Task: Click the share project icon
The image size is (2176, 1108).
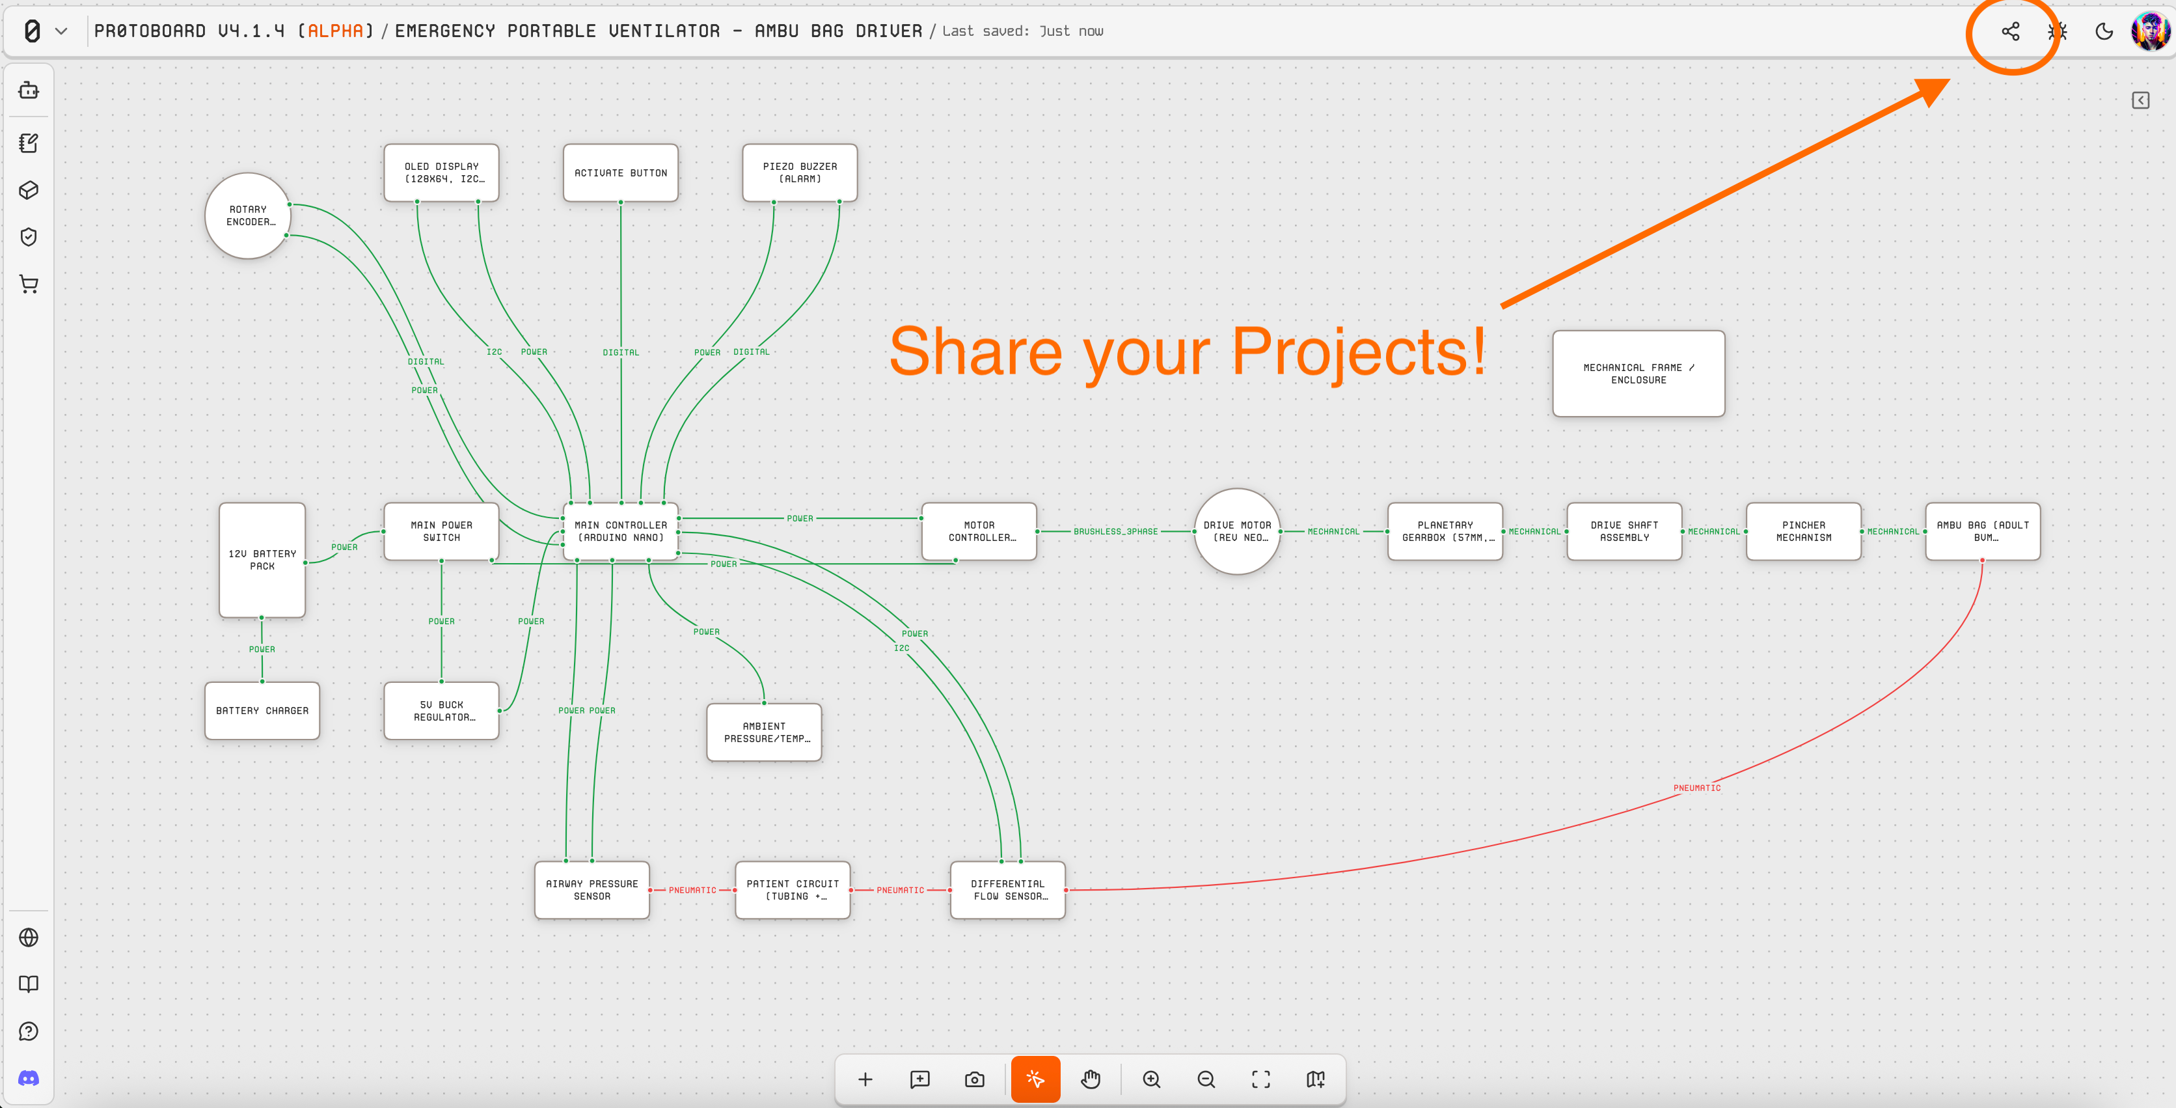Action: pyautogui.click(x=2011, y=31)
